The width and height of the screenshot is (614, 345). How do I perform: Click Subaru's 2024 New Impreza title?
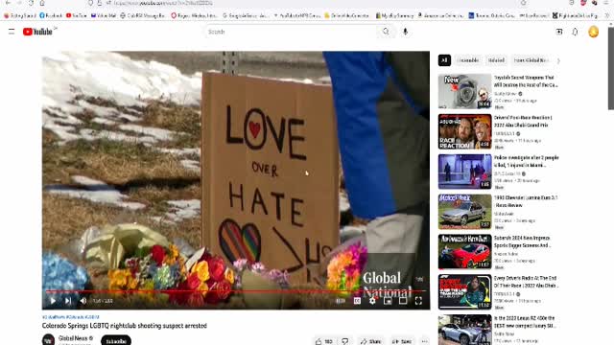pyautogui.click(x=522, y=241)
